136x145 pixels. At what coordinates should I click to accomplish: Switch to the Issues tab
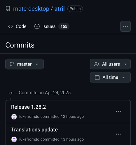52,26
